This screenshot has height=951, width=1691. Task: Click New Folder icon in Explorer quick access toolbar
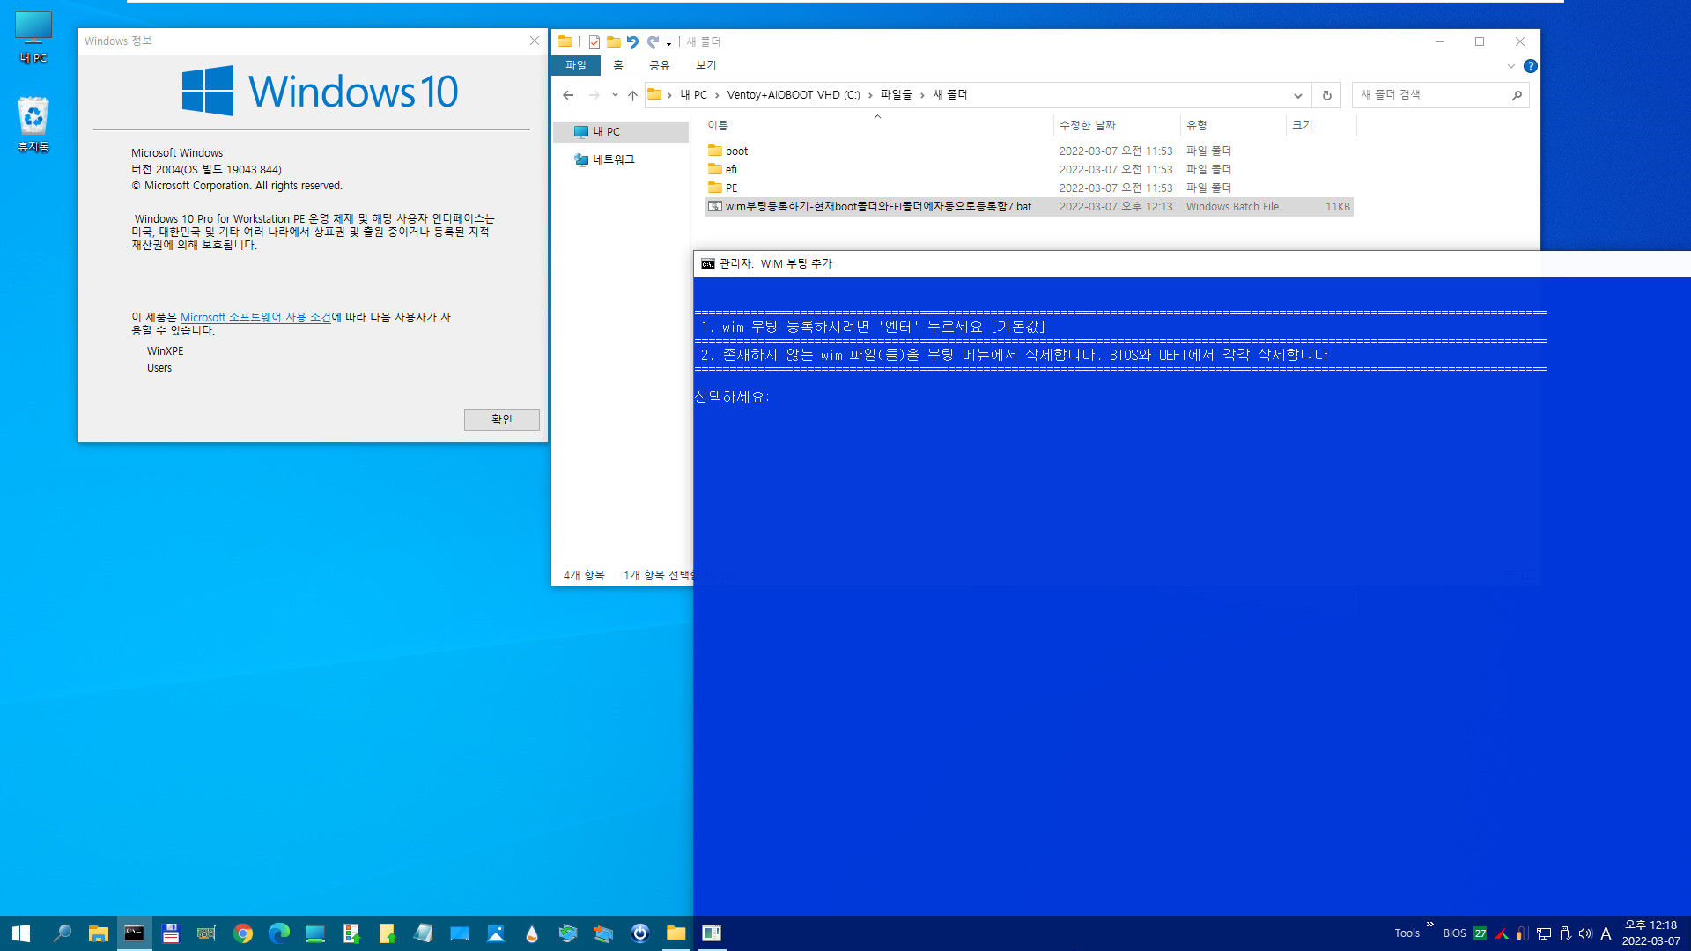[614, 41]
